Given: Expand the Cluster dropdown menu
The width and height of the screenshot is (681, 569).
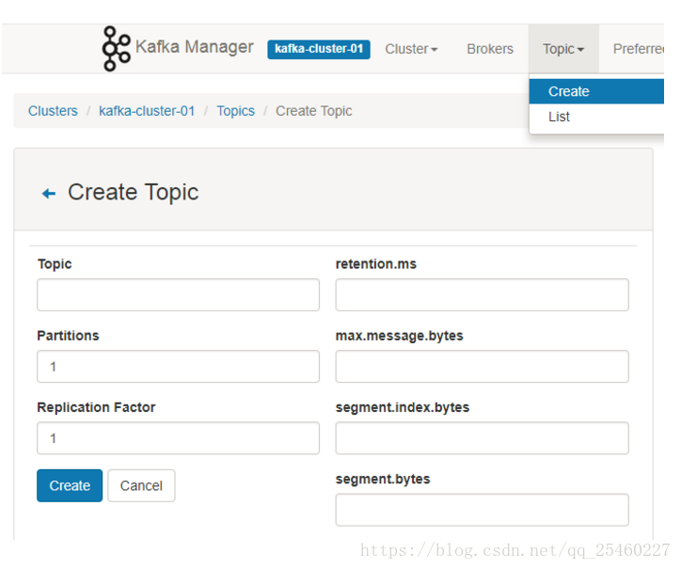Looking at the screenshot, I should point(411,49).
